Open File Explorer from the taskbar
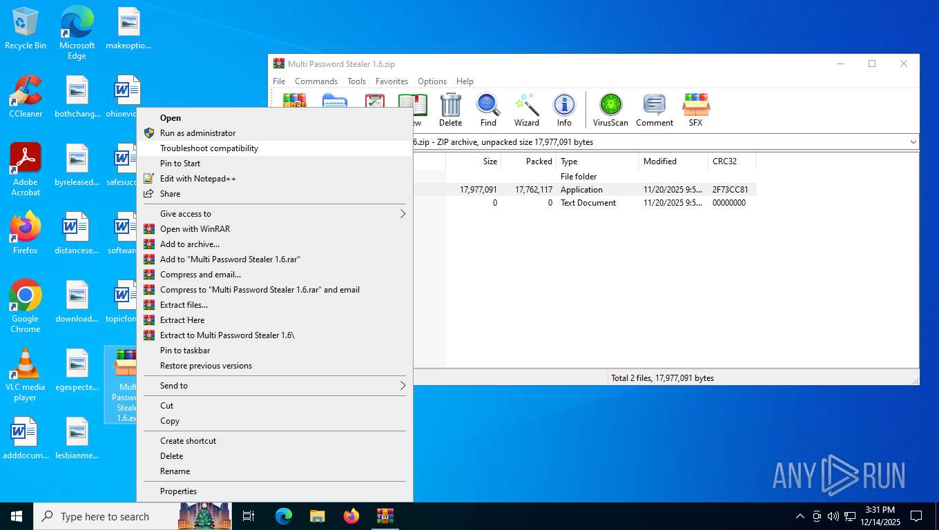Screen dimensions: 939x530 tap(317, 516)
